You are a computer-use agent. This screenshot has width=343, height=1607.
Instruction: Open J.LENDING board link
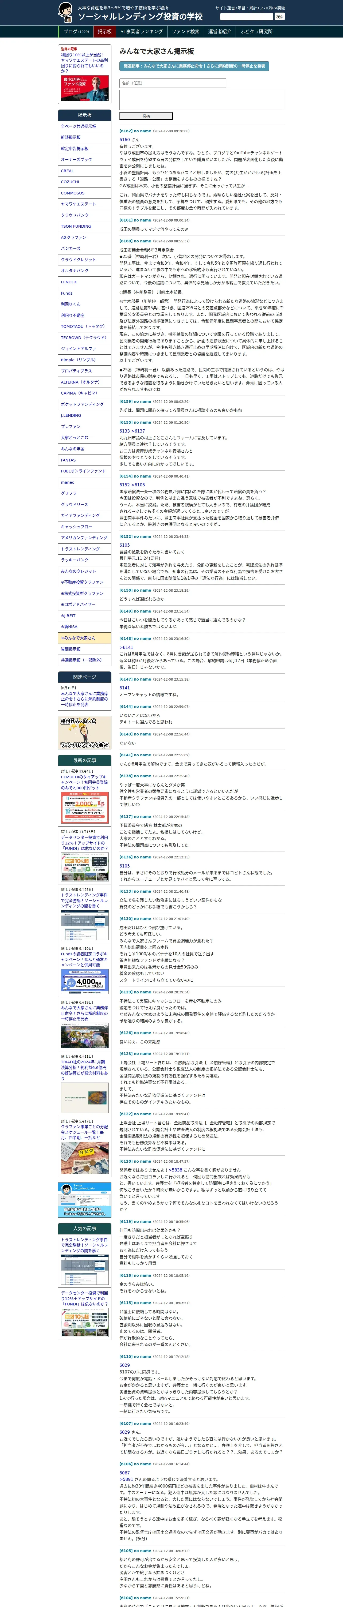85,415
